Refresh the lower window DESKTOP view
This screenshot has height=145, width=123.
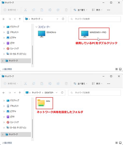click(62, 93)
